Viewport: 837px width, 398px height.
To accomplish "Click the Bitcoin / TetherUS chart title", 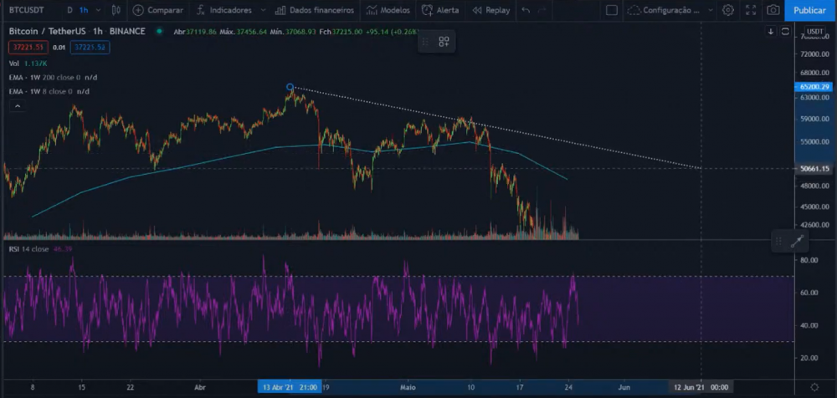I will (x=77, y=32).
